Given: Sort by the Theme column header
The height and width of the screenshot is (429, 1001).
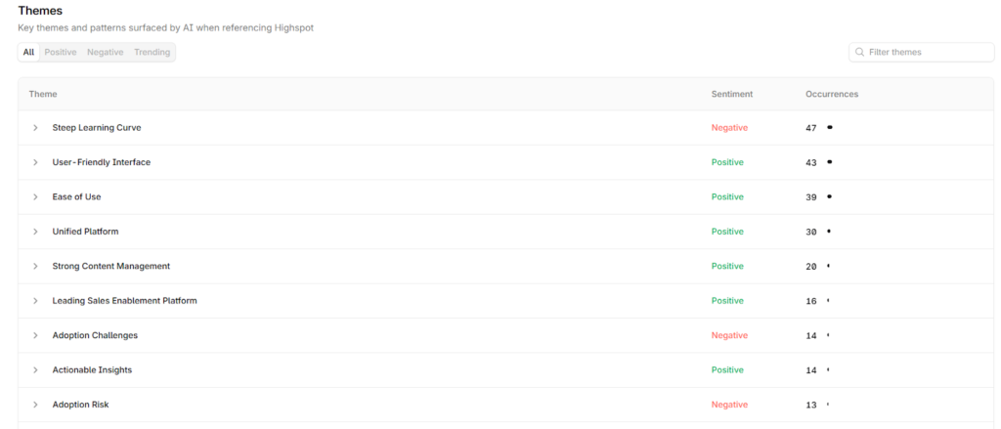Looking at the screenshot, I should pyautogui.click(x=43, y=94).
